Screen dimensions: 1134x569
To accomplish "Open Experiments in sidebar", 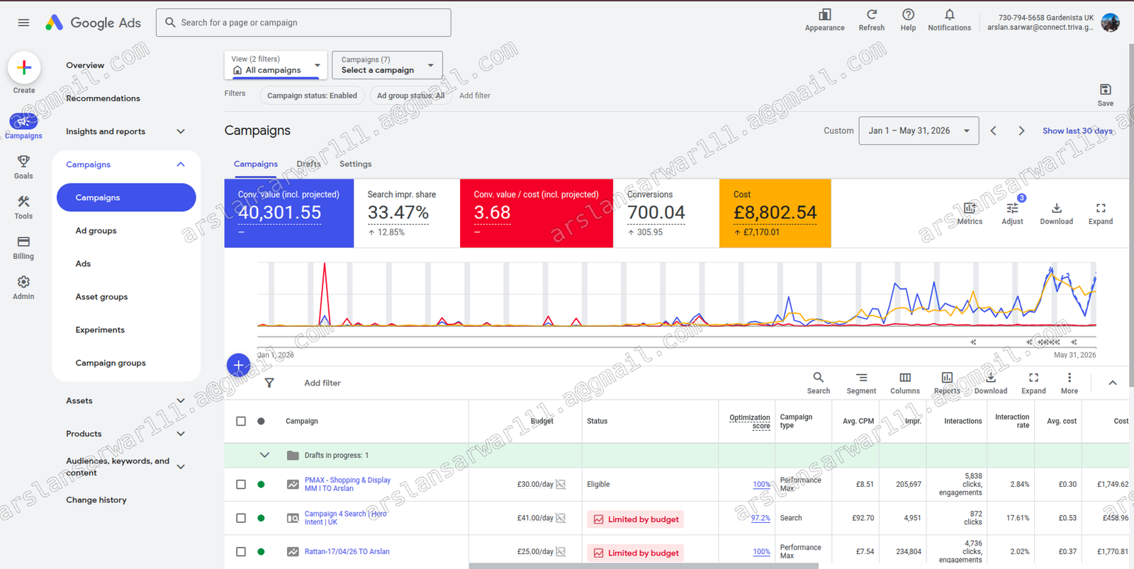I will pyautogui.click(x=100, y=329).
